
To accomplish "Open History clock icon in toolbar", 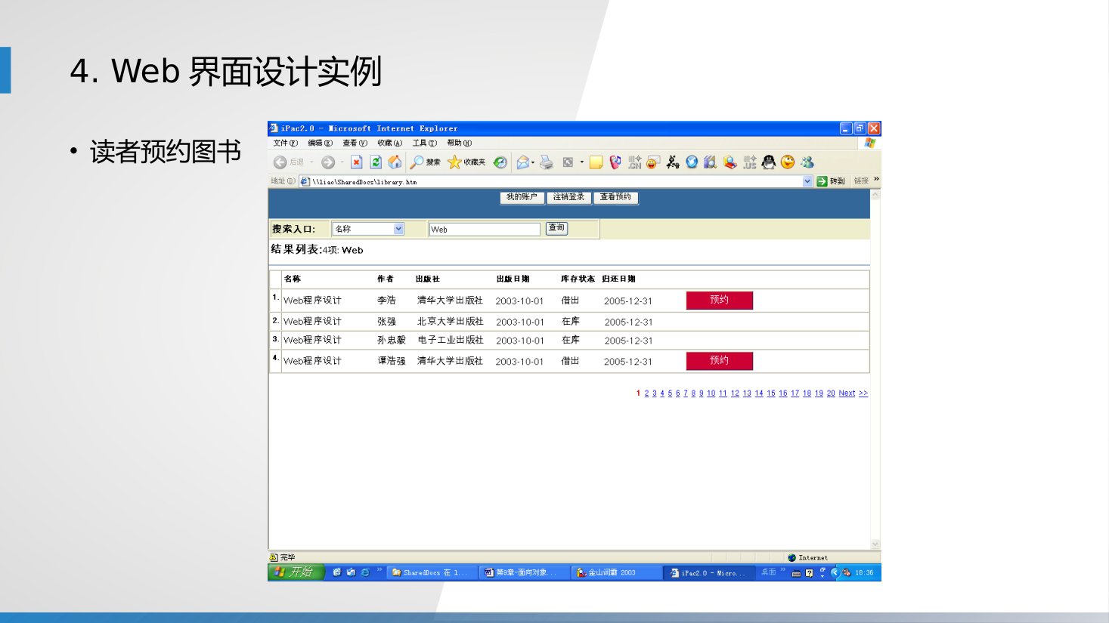I will (500, 162).
